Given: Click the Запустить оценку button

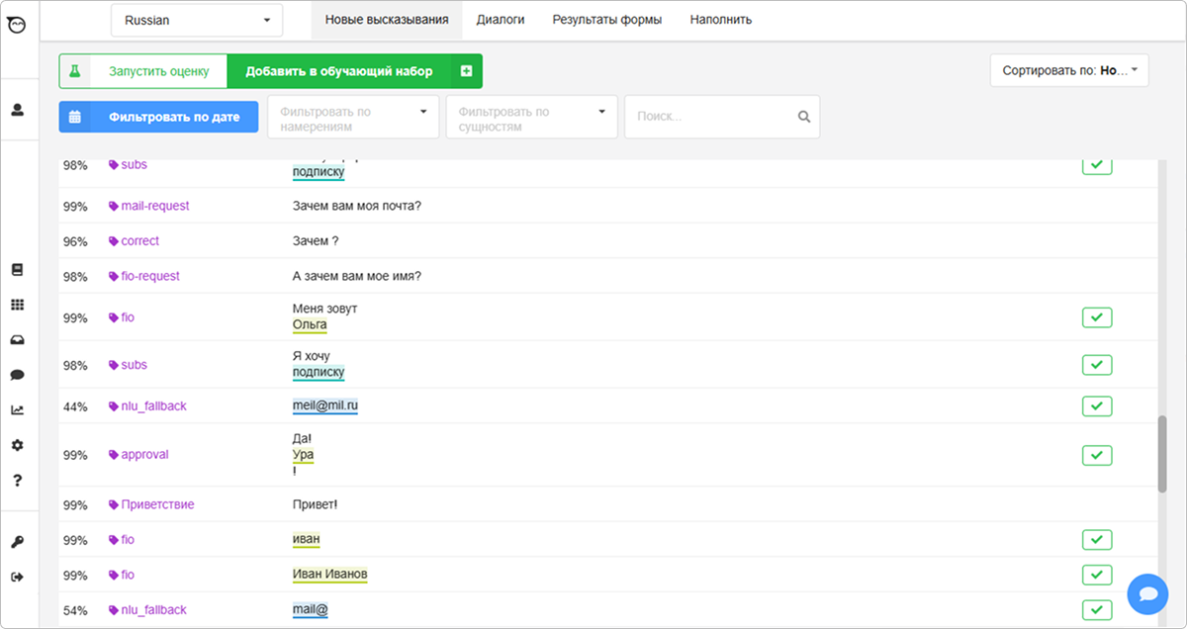Looking at the screenshot, I should point(143,71).
